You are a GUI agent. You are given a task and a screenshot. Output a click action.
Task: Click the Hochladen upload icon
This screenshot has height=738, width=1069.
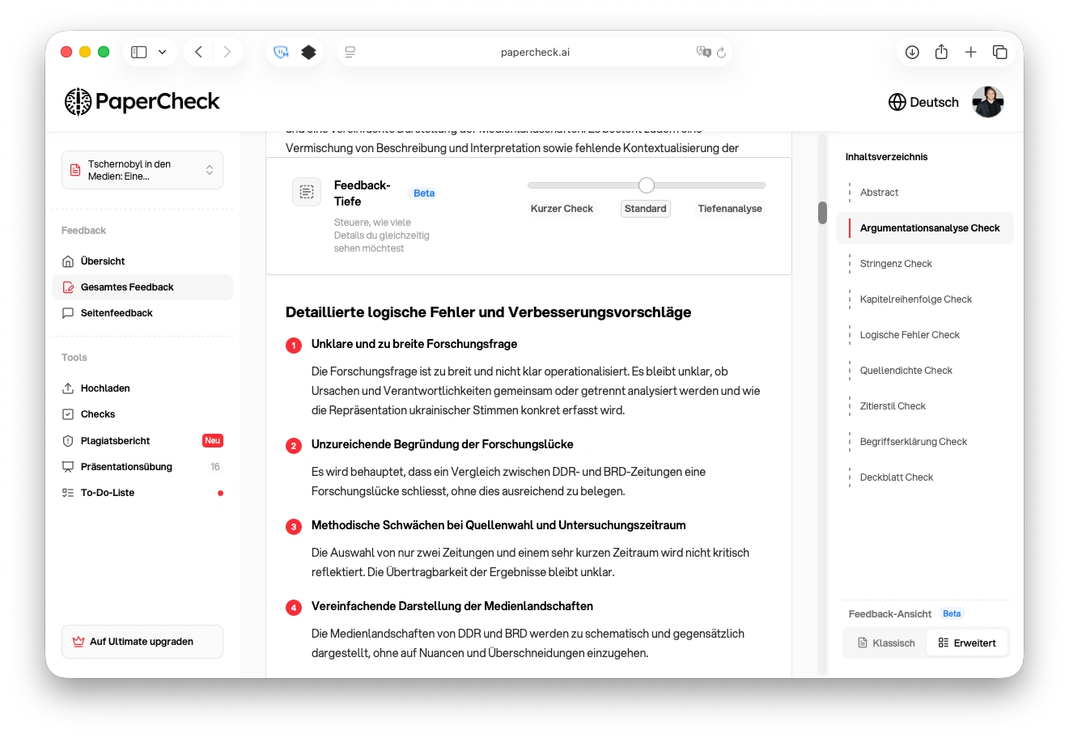tap(68, 388)
